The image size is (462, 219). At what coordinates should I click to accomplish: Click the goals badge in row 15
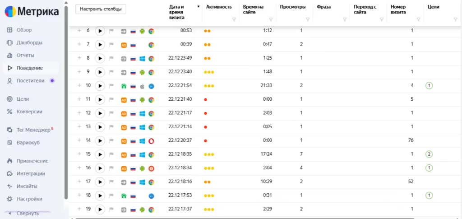(429, 154)
